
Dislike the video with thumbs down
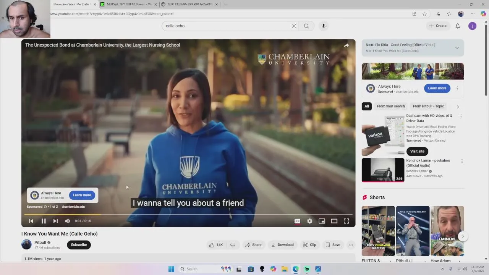233,245
